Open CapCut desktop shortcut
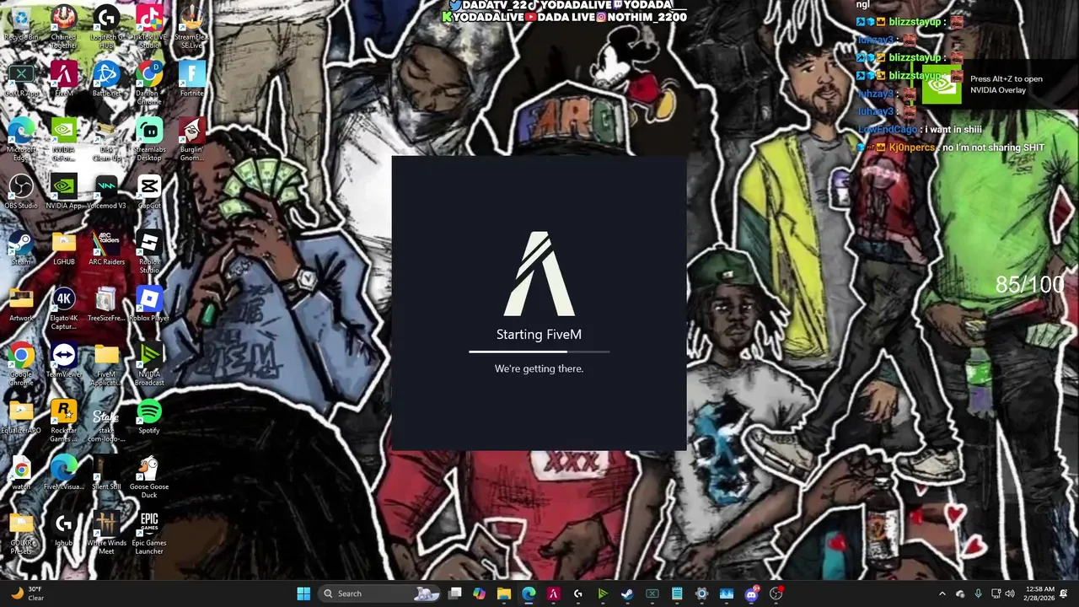The height and width of the screenshot is (607, 1079). pyautogui.click(x=149, y=192)
